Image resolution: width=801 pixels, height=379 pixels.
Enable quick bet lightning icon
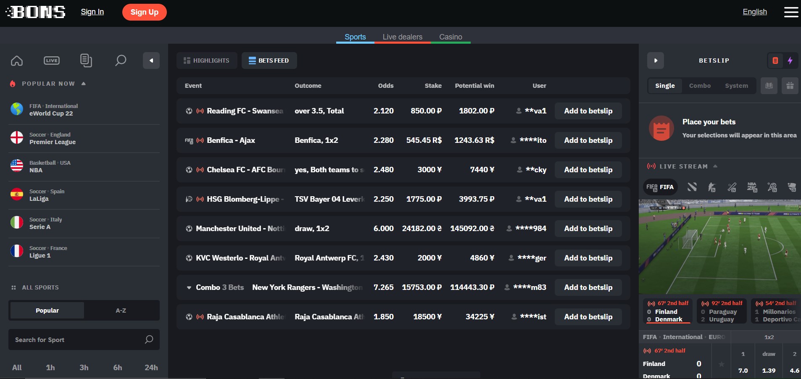pos(790,61)
